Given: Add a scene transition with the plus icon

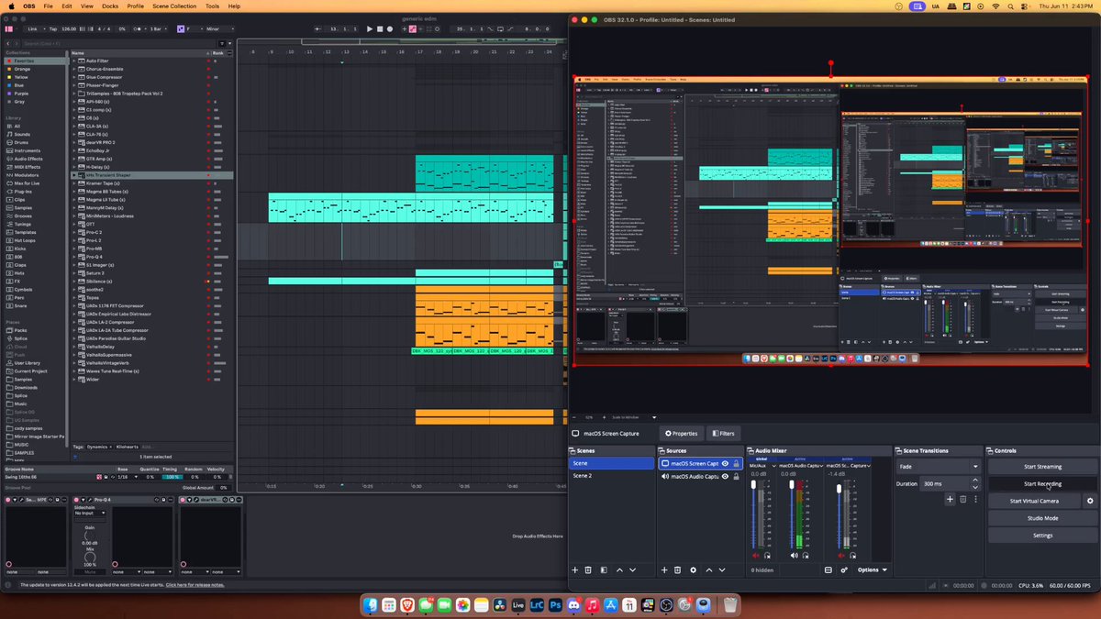Looking at the screenshot, I should [950, 499].
